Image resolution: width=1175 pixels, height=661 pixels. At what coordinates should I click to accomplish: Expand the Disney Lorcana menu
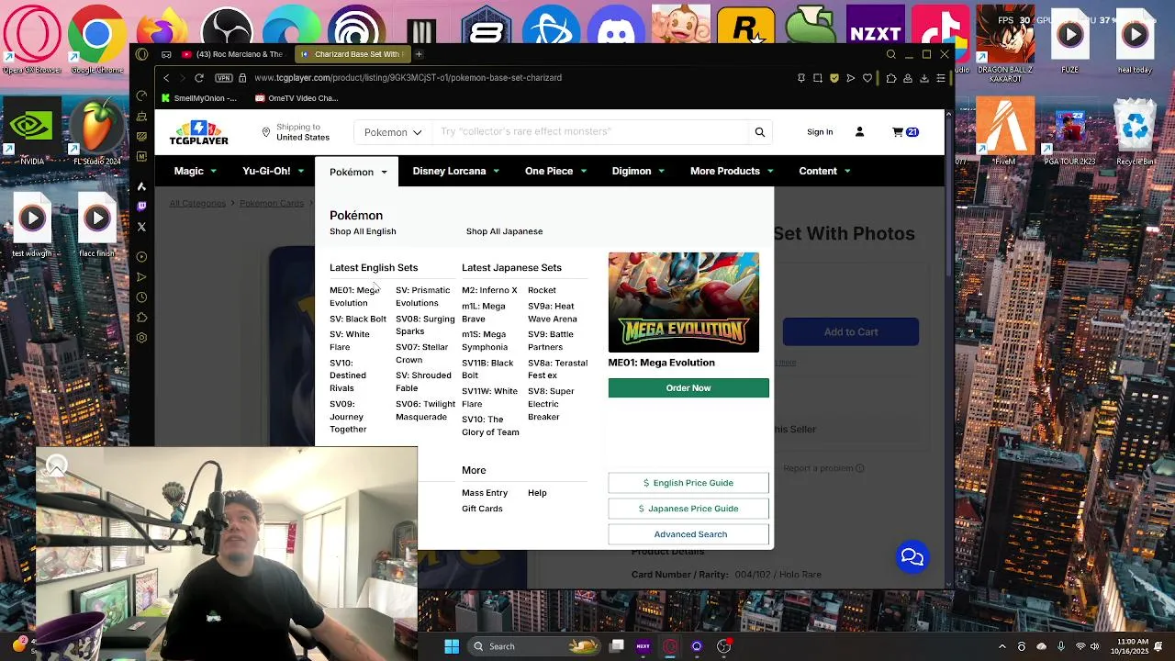click(455, 171)
